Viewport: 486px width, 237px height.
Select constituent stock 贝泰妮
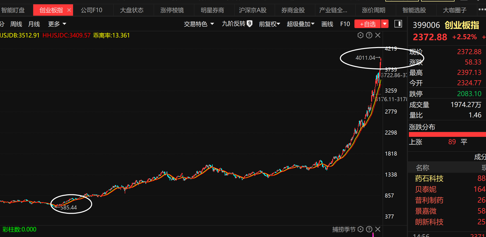coord(426,189)
